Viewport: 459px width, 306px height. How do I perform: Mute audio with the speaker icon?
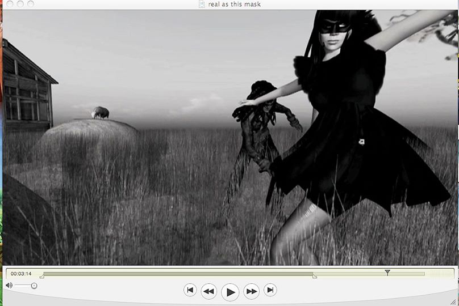pos(9,286)
